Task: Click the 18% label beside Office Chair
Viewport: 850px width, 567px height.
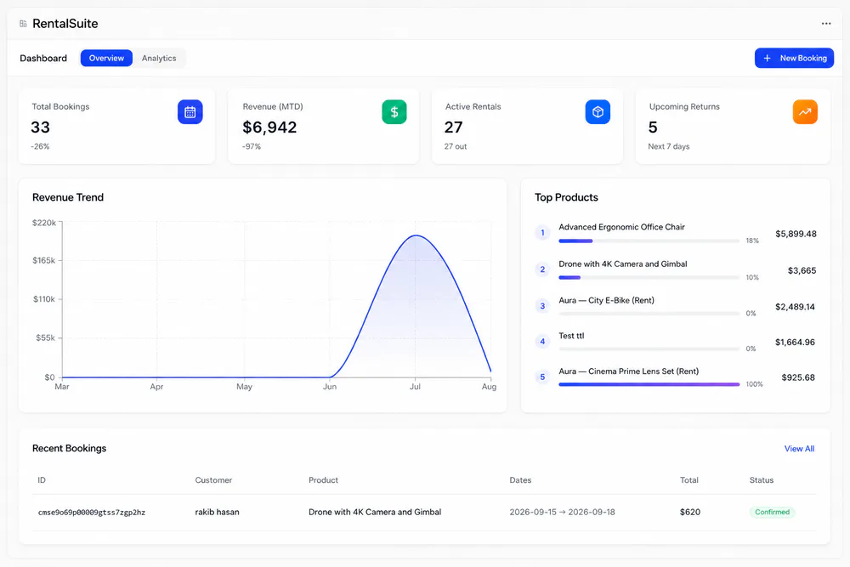Action: click(x=752, y=241)
